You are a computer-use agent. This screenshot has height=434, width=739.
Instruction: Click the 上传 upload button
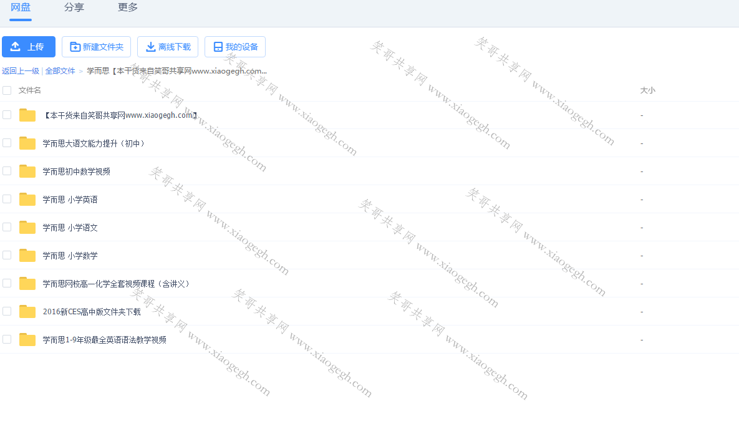click(x=29, y=47)
